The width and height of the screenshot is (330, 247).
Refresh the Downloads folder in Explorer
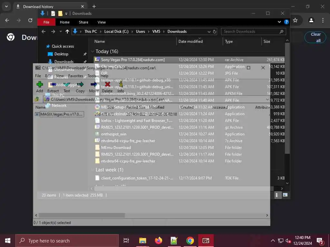(214, 32)
